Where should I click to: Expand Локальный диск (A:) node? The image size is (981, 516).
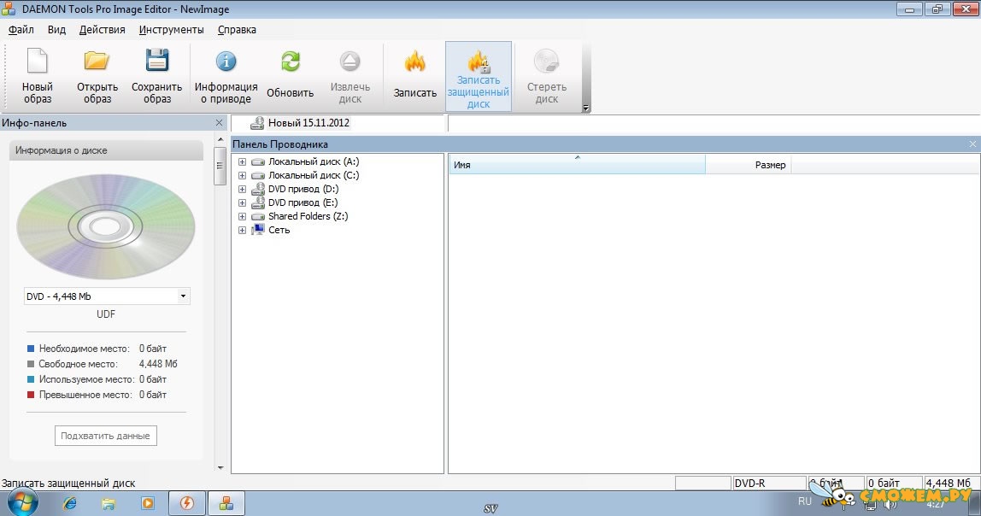click(242, 162)
